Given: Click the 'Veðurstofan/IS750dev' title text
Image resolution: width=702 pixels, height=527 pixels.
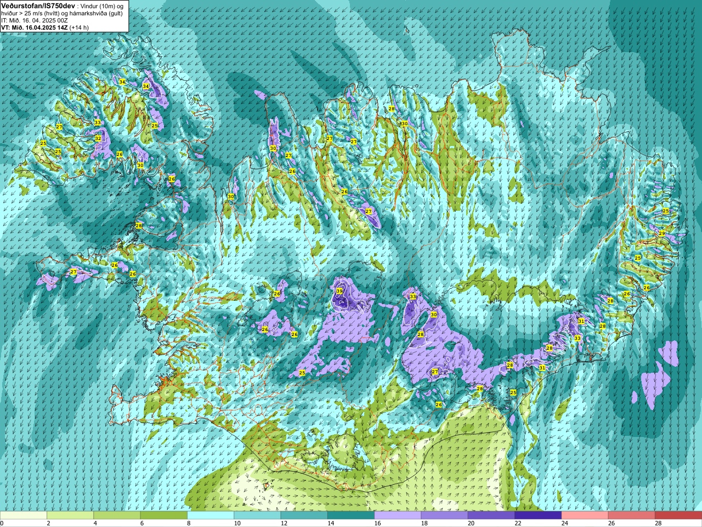Looking at the screenshot, I should click(x=38, y=5).
